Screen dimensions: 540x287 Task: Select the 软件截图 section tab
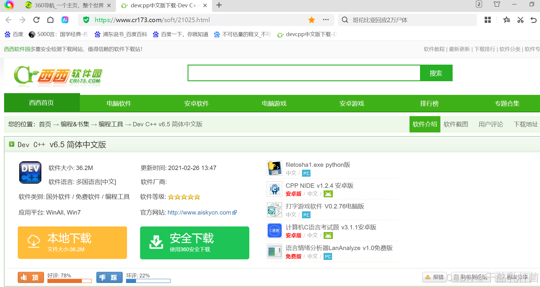(x=456, y=124)
